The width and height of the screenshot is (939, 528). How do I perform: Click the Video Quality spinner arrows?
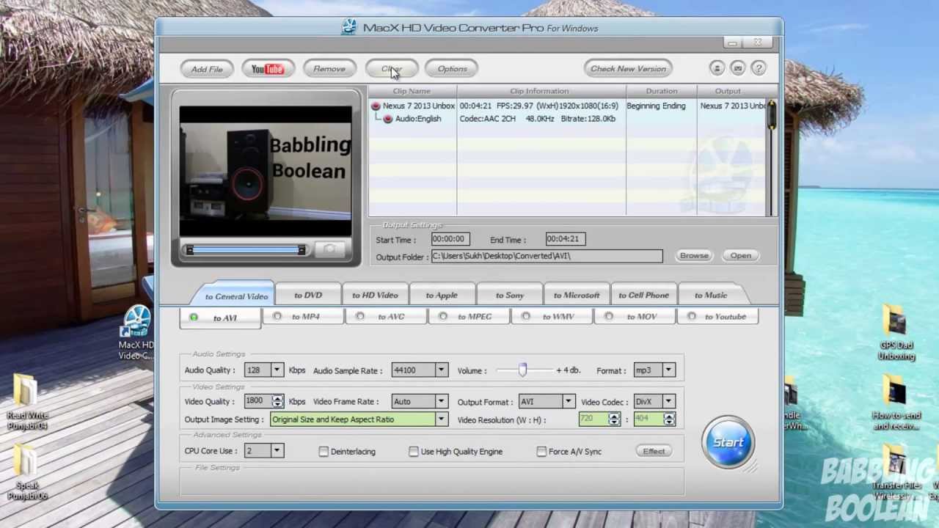click(x=277, y=401)
